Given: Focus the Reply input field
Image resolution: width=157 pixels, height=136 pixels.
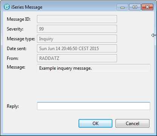Looking at the screenshot, I should 94,106.
